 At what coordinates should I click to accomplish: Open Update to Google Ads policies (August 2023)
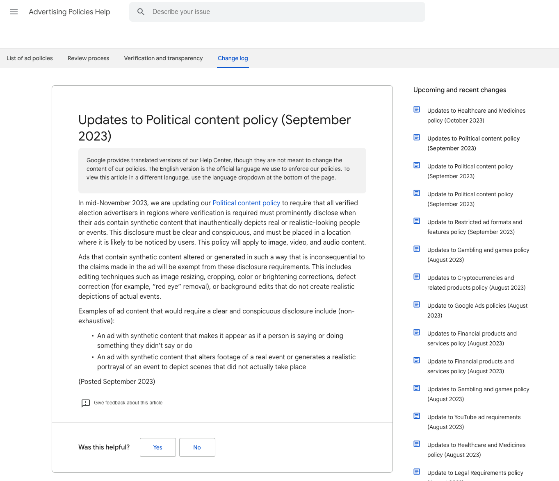[477, 310]
